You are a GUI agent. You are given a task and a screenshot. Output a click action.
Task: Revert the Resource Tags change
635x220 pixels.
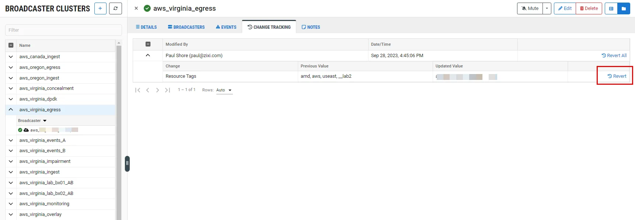pyautogui.click(x=617, y=76)
